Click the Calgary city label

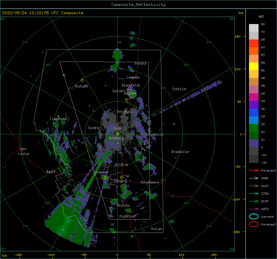pyautogui.click(x=120, y=181)
